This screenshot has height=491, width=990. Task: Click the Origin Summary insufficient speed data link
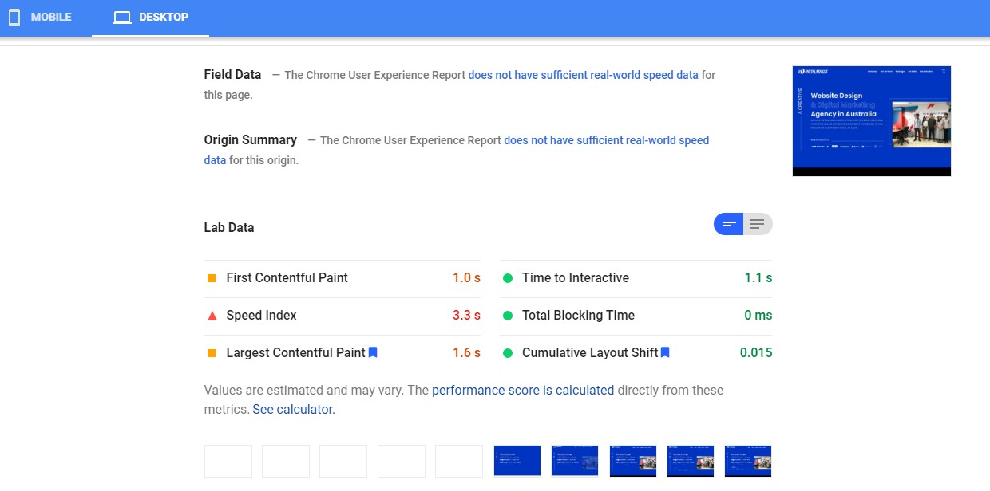tap(607, 139)
